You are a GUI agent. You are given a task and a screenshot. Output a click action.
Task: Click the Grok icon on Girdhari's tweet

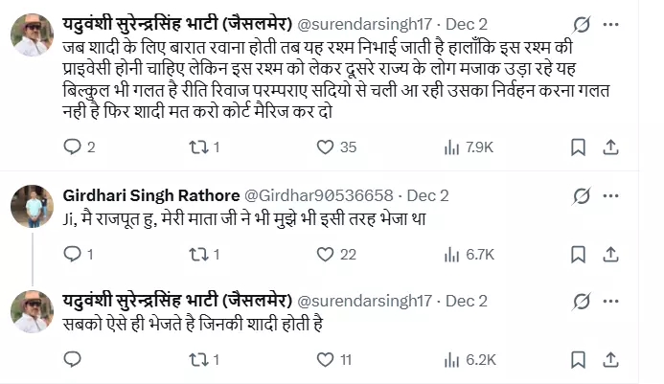coord(581,195)
